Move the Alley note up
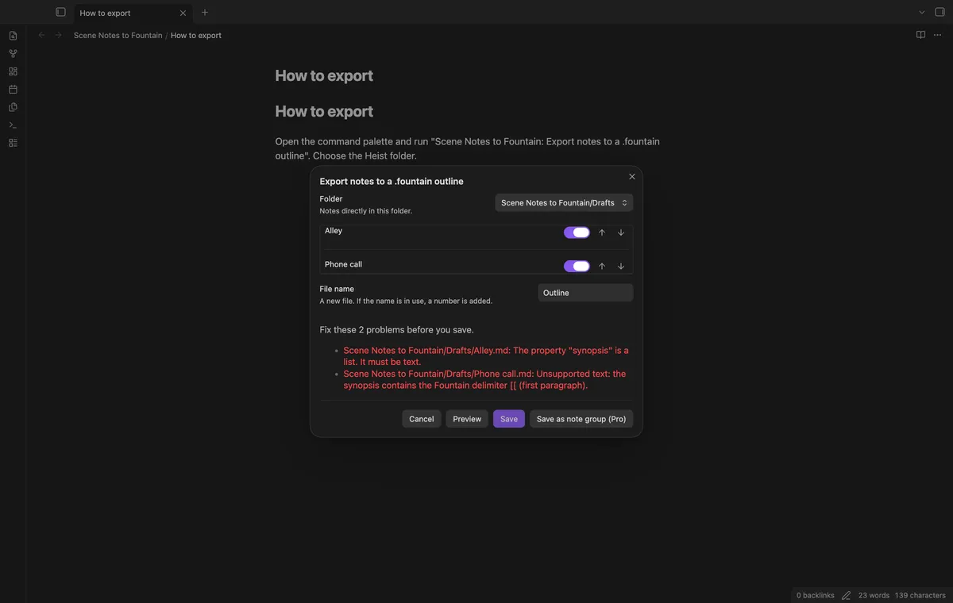 [602, 232]
